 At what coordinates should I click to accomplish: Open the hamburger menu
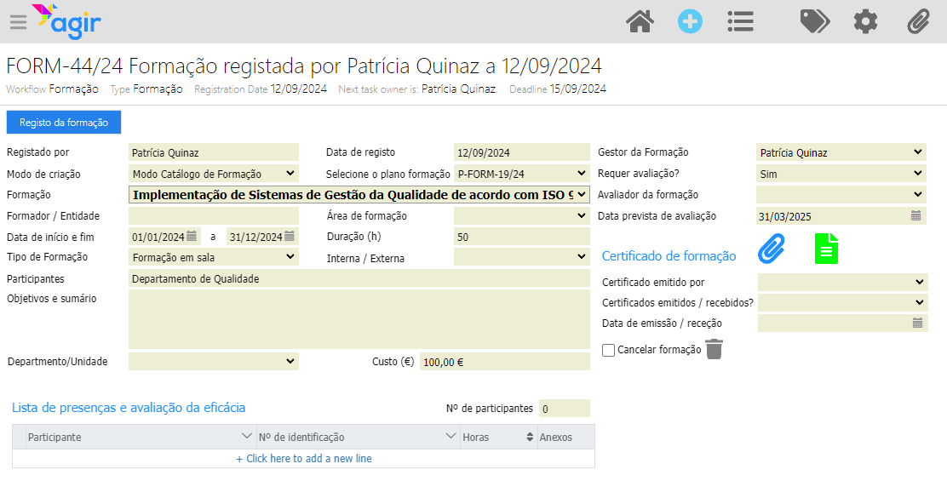pos(18,22)
